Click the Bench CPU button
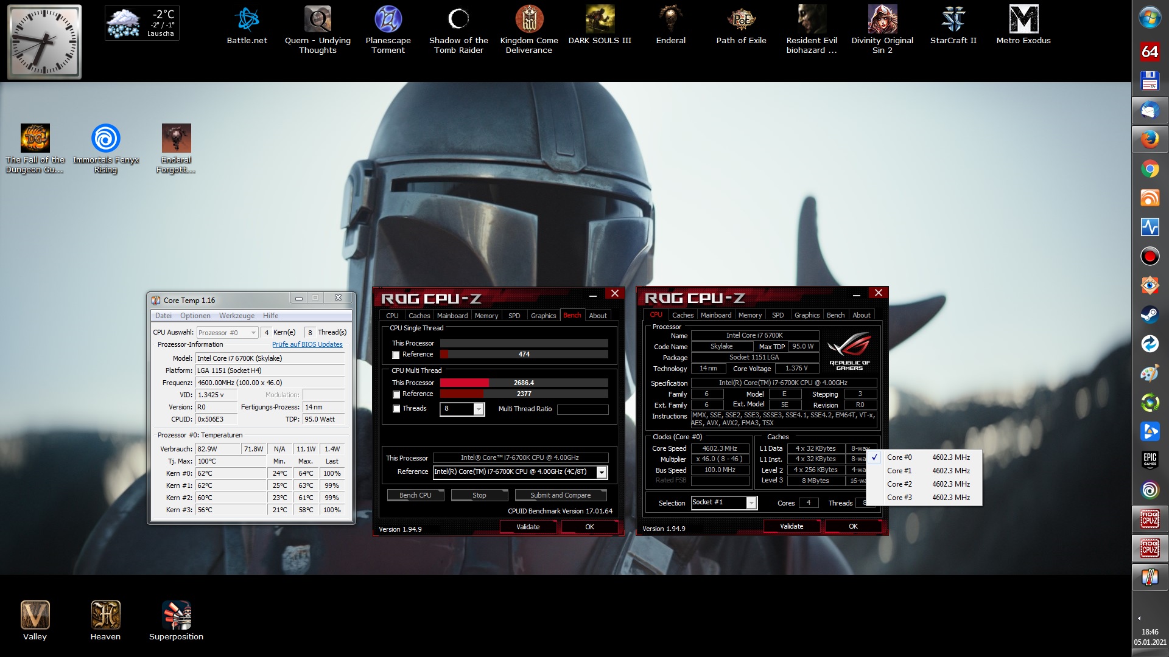1169x657 pixels. 415,495
